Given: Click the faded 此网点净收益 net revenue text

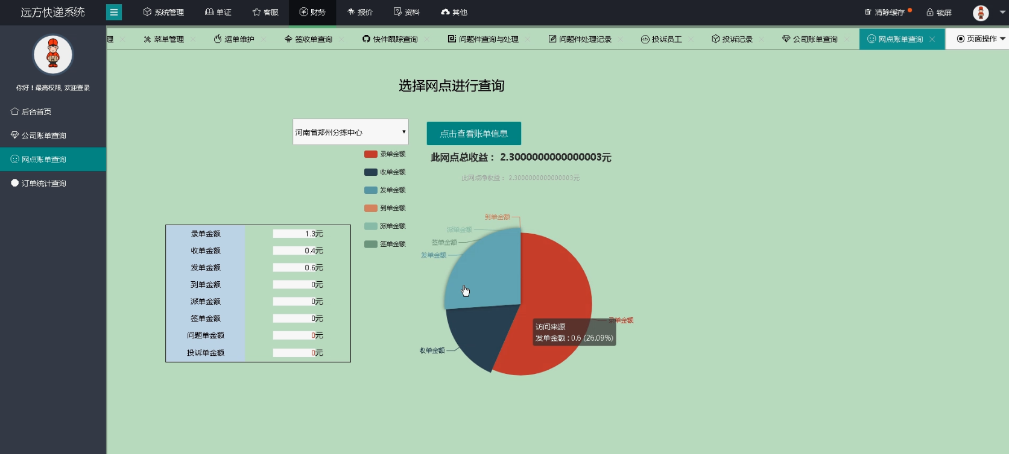Looking at the screenshot, I should click(x=520, y=178).
